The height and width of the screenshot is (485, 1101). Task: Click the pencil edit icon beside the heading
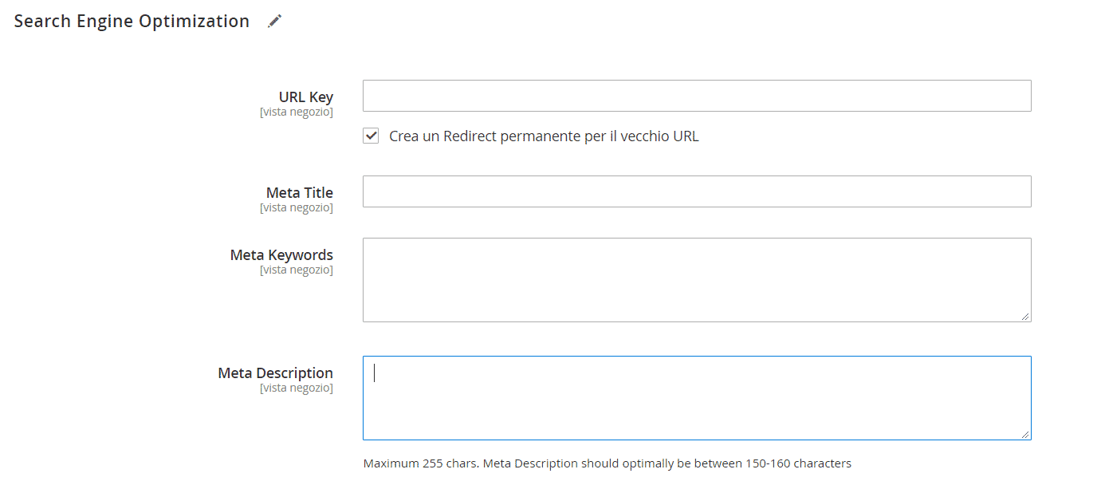point(274,22)
